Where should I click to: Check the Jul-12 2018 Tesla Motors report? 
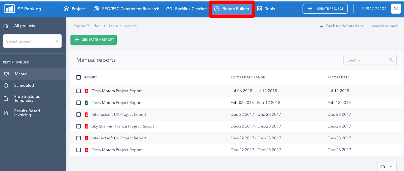tap(79, 91)
